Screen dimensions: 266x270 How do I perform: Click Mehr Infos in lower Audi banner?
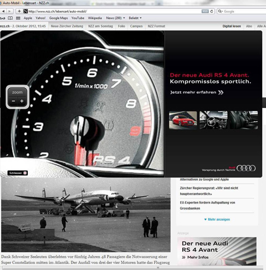point(198,257)
